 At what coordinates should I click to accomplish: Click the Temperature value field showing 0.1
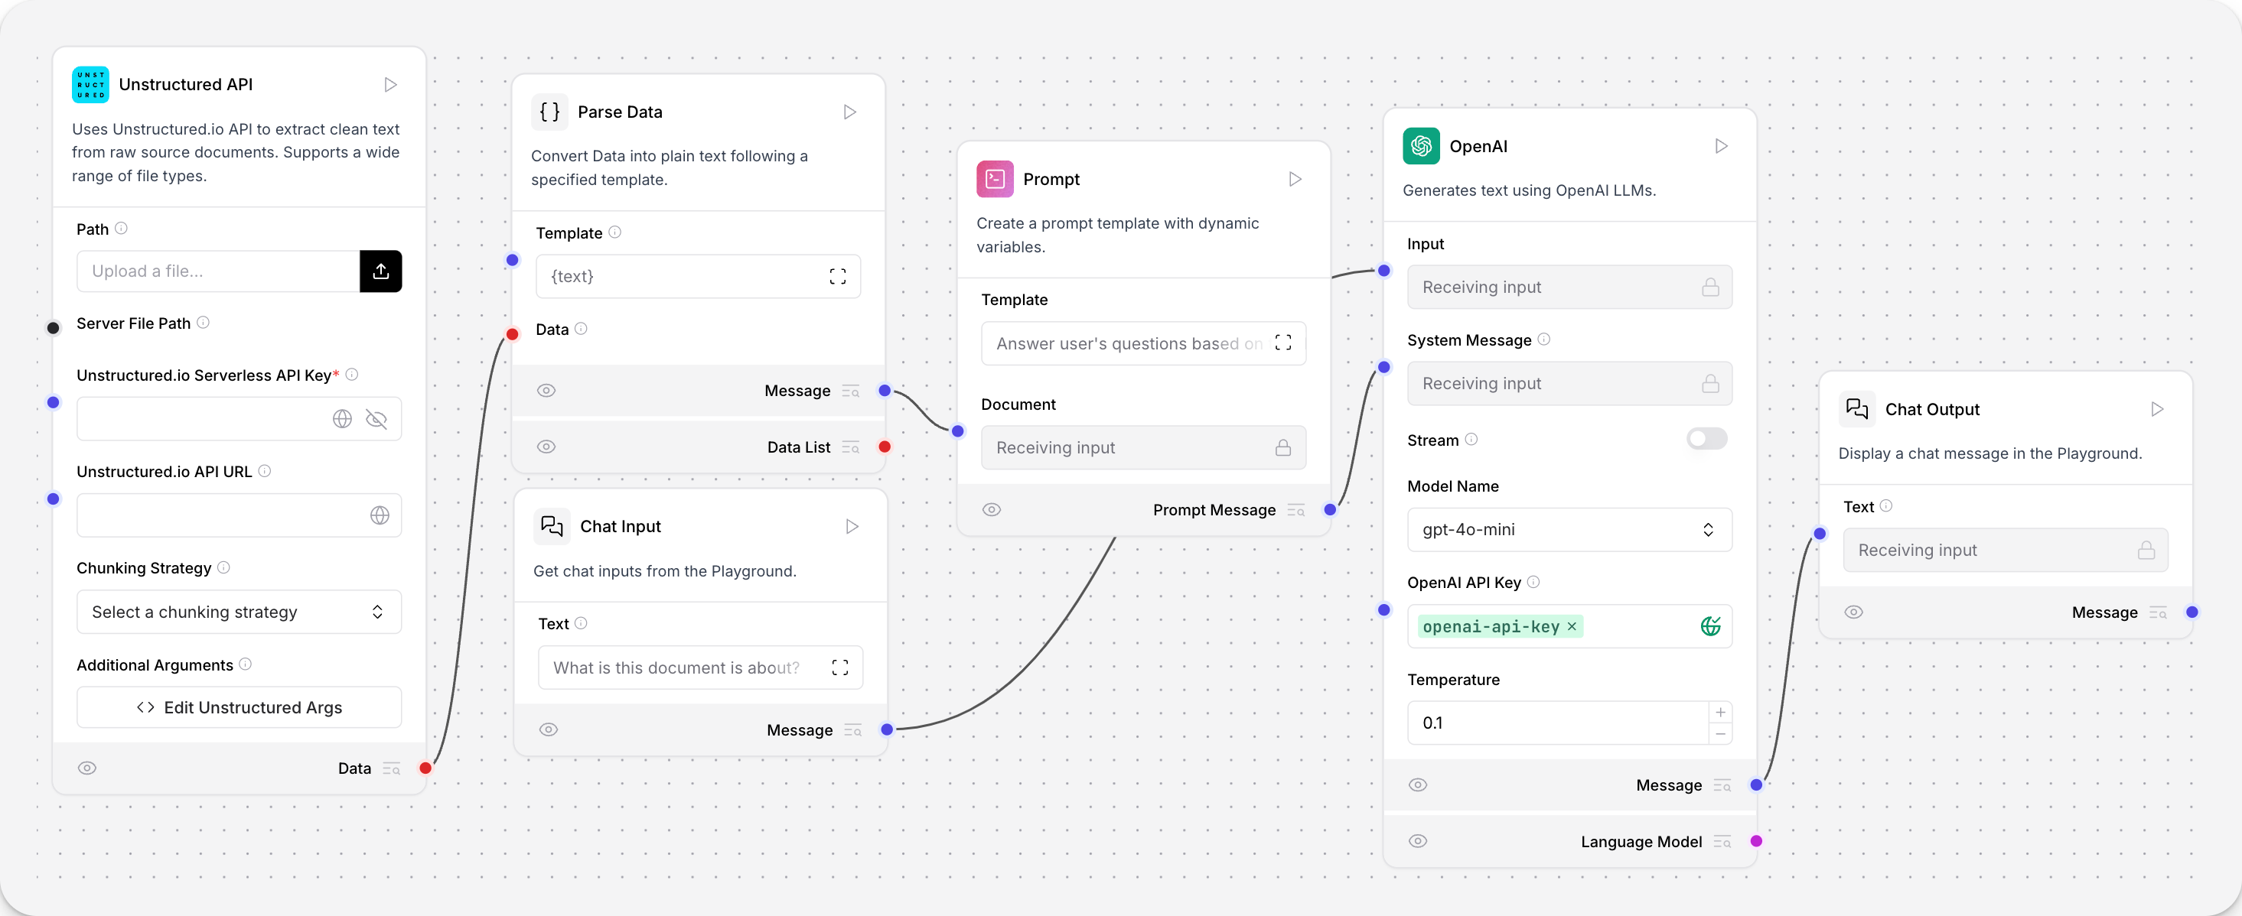(1557, 724)
